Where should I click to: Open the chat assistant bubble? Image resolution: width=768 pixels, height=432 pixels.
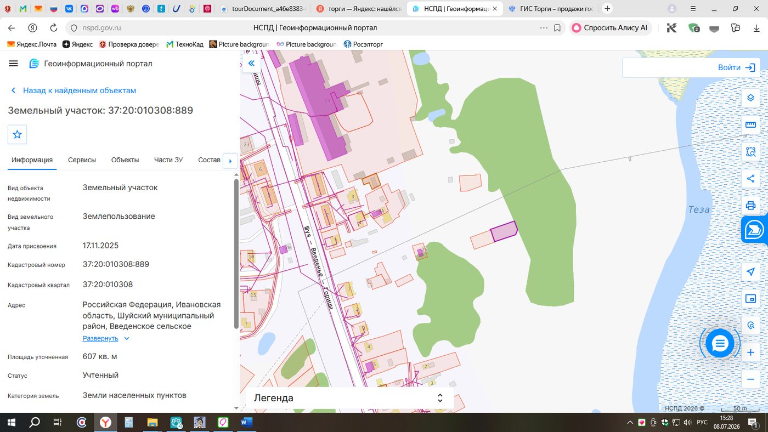click(720, 343)
